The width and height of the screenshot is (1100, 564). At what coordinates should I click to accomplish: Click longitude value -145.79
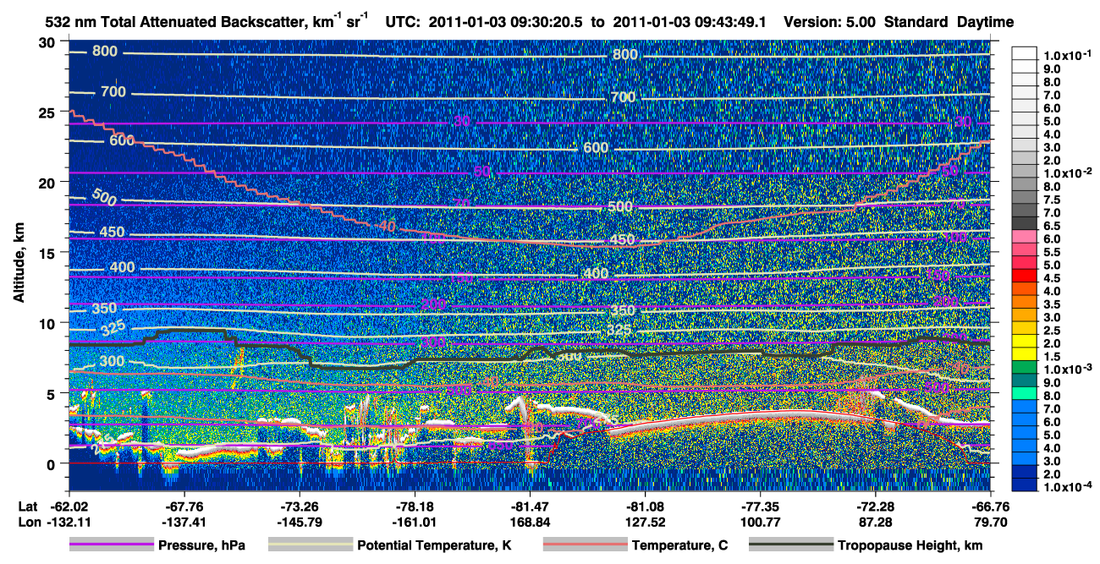[298, 523]
